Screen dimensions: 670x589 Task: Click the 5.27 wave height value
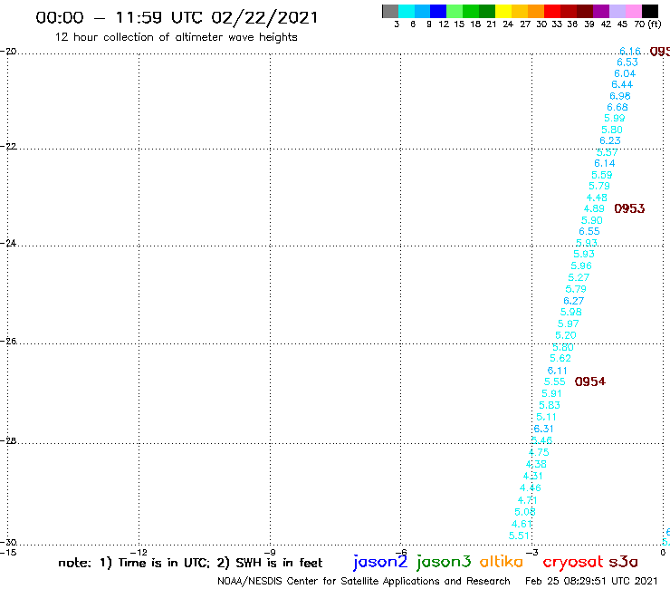[579, 277]
